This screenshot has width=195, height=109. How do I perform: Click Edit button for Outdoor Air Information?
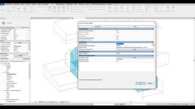[135, 49]
